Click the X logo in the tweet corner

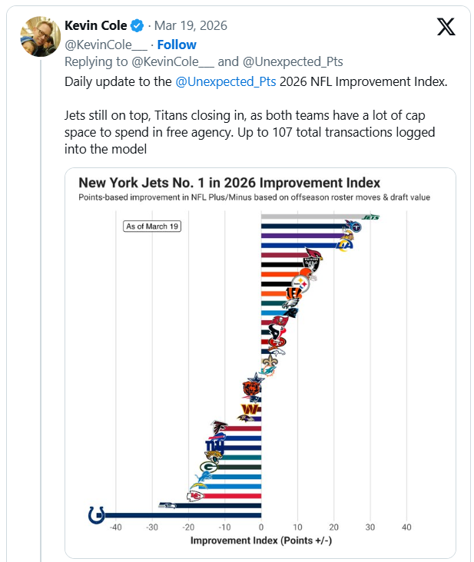[446, 26]
